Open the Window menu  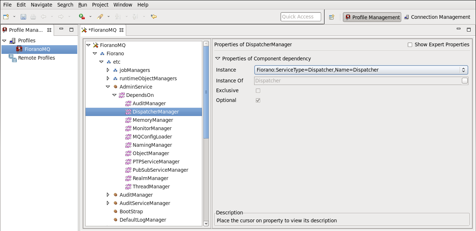pos(123,5)
